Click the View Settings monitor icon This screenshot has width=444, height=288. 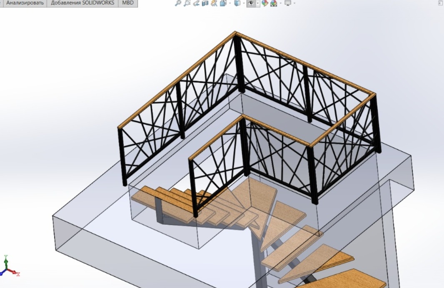point(287,3)
